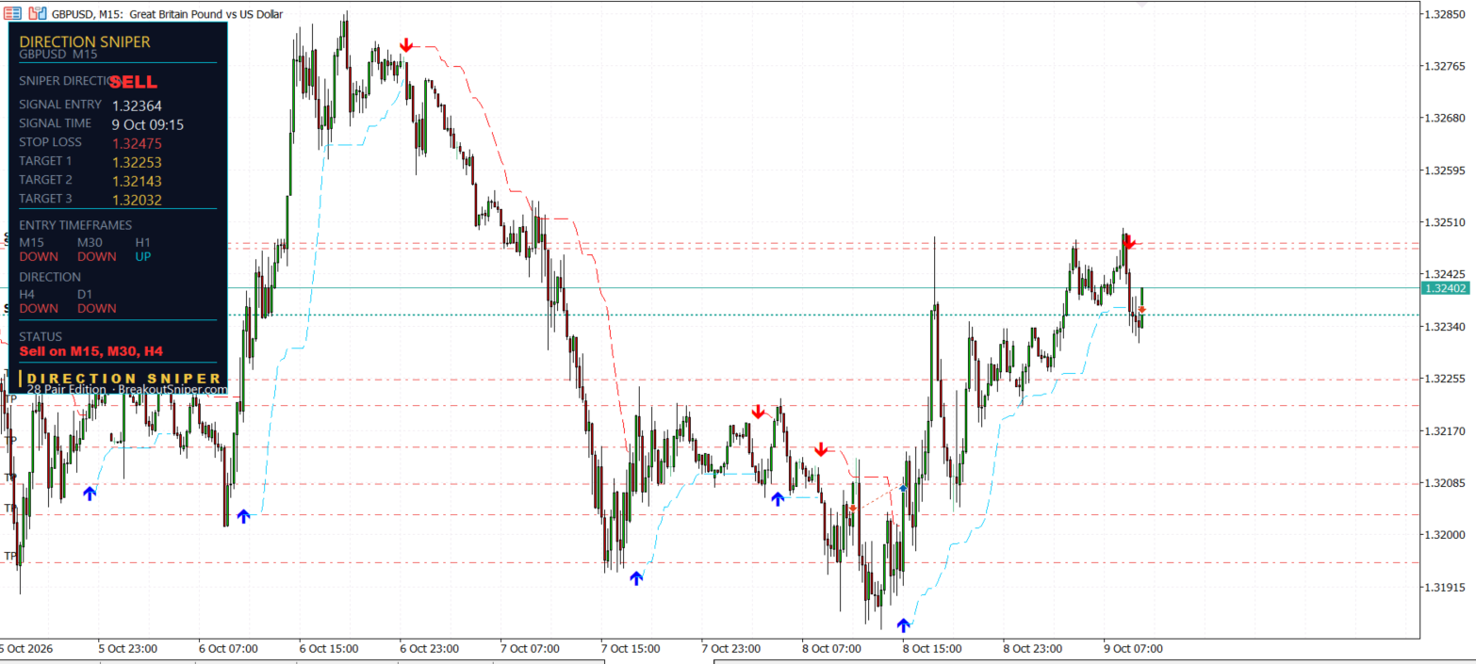Click the Depth of Market chart icon
The height and width of the screenshot is (664, 1476).
tap(38, 14)
